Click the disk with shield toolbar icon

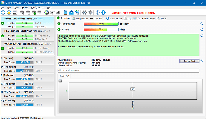click(22, 12)
